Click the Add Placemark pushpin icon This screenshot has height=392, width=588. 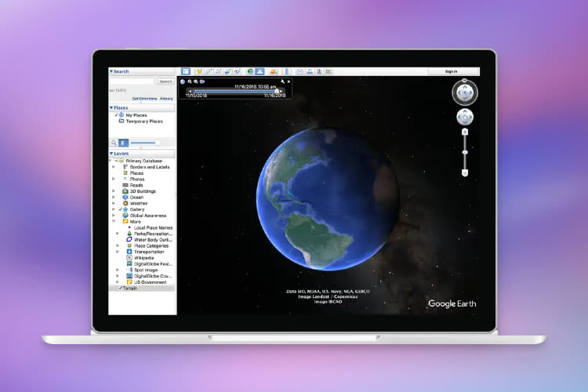click(x=199, y=71)
